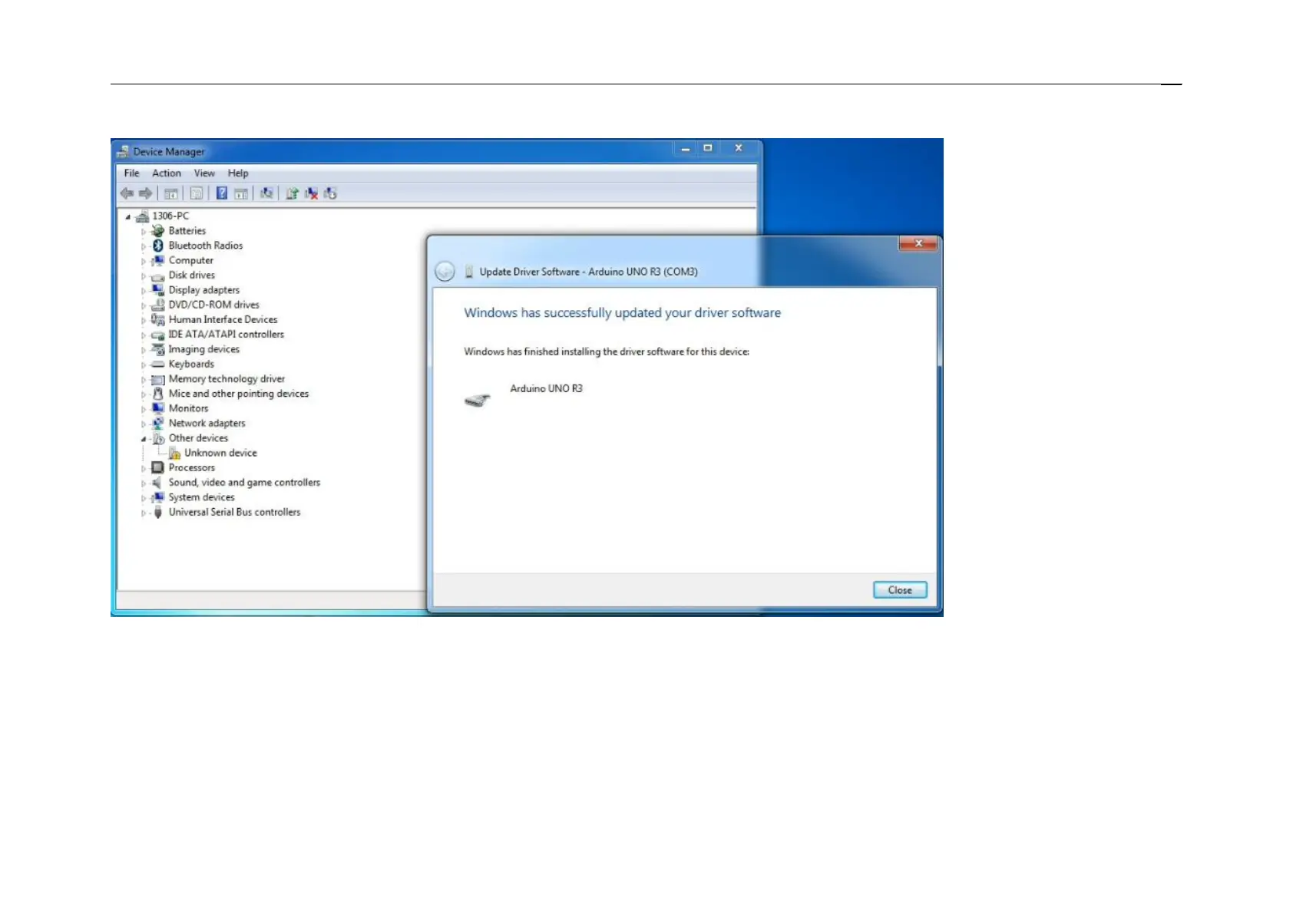Expand the Batteries category arrow
The height and width of the screenshot is (914, 1293).
tap(144, 232)
